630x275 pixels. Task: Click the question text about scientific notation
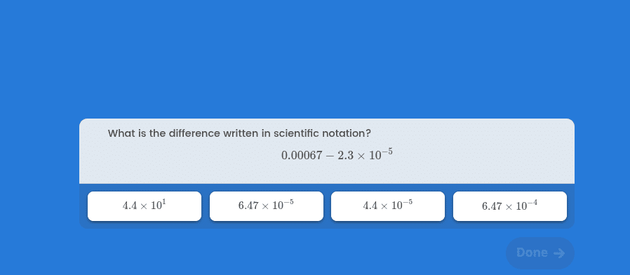pyautogui.click(x=239, y=133)
